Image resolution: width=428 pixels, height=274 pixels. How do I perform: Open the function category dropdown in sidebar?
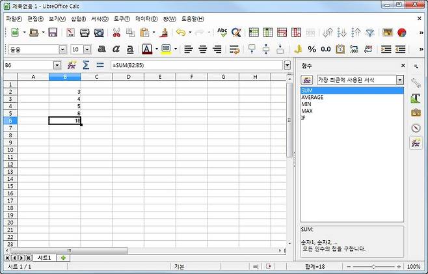coord(400,79)
